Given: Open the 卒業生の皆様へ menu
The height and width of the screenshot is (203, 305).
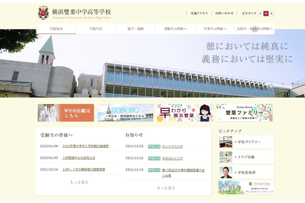Looking at the screenshot, I should pos(215,29).
